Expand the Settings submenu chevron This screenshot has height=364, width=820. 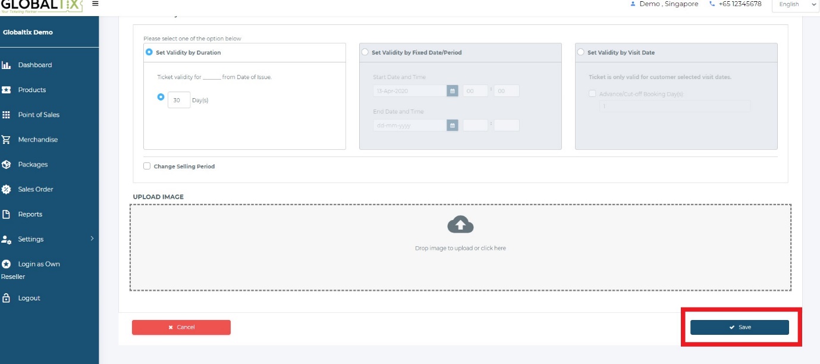click(92, 239)
